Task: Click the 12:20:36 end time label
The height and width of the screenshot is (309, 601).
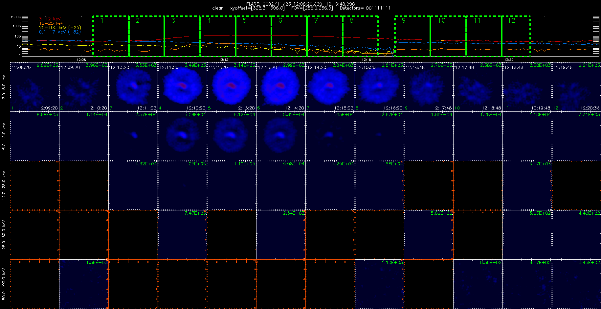Action: click(x=590, y=108)
